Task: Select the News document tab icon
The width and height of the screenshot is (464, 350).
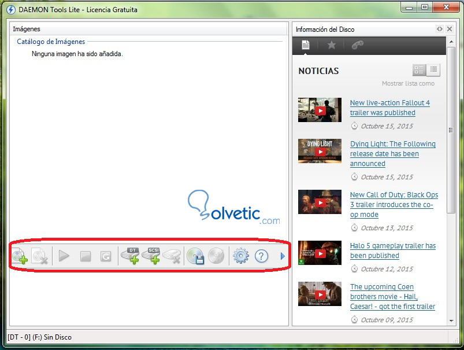Action: 306,45
